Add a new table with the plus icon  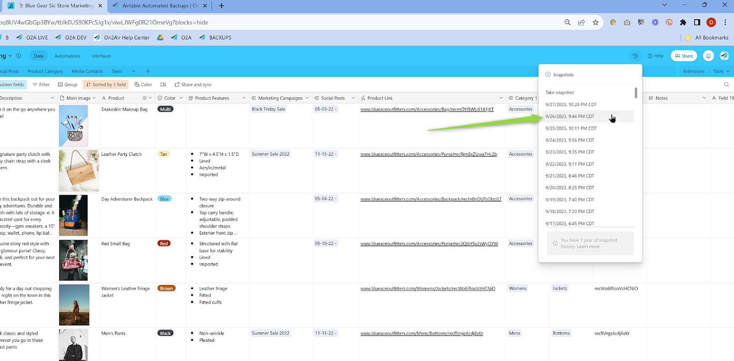(x=148, y=71)
